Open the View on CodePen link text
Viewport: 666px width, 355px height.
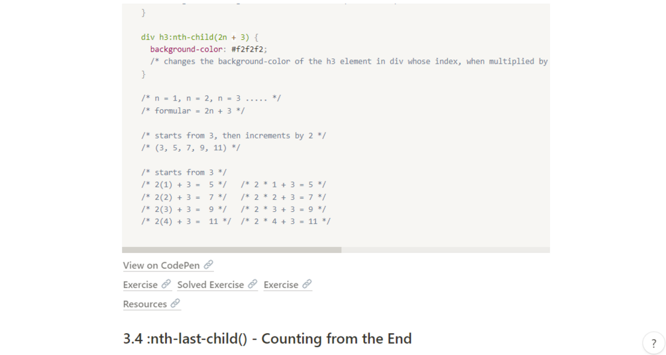[x=161, y=266]
